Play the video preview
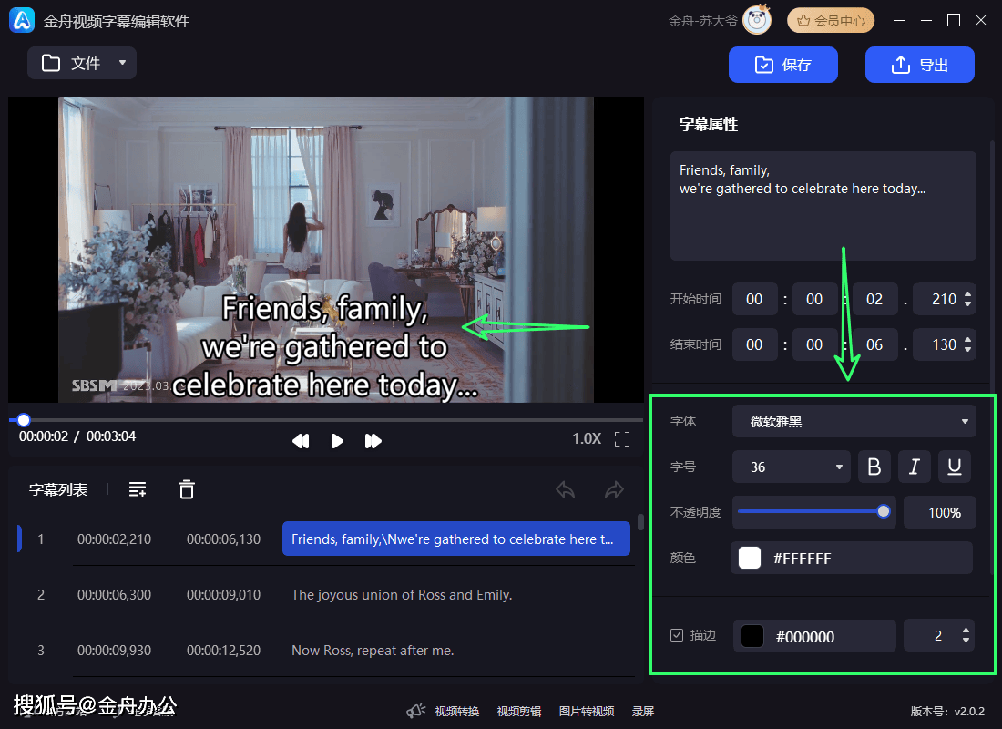The height and width of the screenshot is (729, 1002). tap(337, 441)
